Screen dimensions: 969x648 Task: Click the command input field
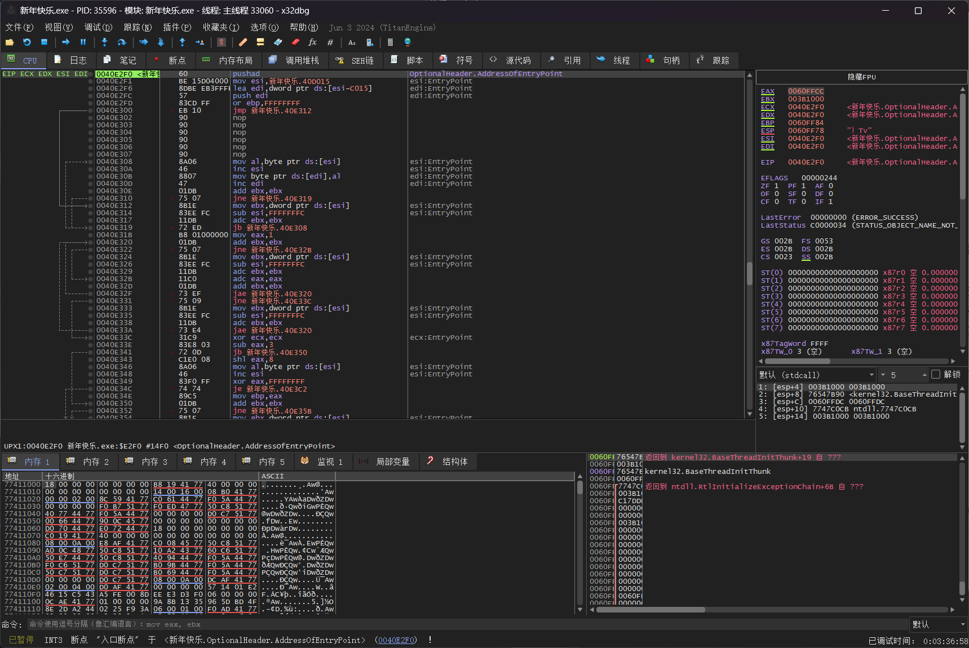pos(467,624)
